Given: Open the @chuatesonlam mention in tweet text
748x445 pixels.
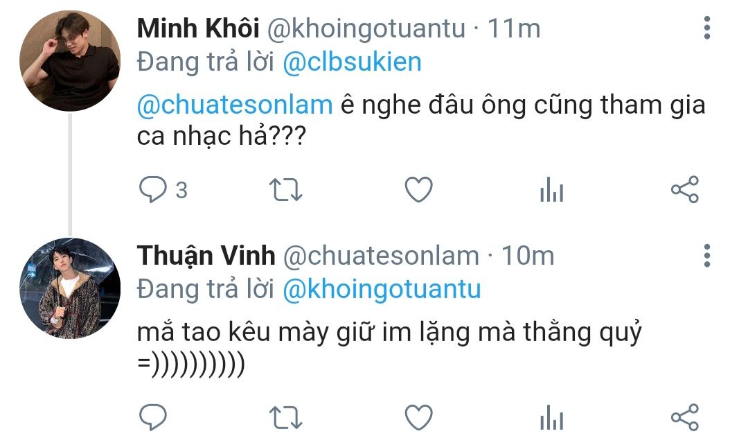Looking at the screenshot, I should click(x=235, y=105).
